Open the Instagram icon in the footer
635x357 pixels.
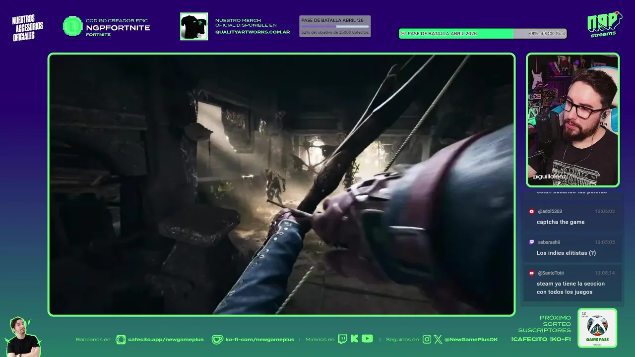(427, 340)
